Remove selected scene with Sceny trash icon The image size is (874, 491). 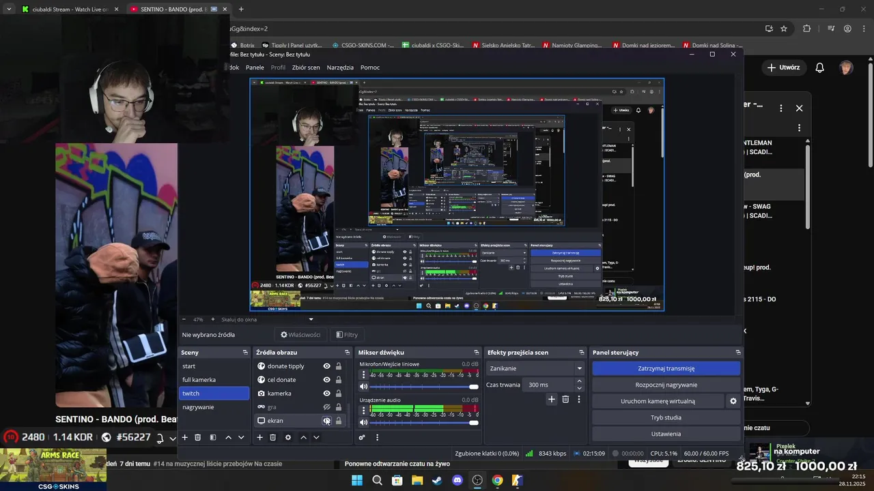[x=198, y=437]
